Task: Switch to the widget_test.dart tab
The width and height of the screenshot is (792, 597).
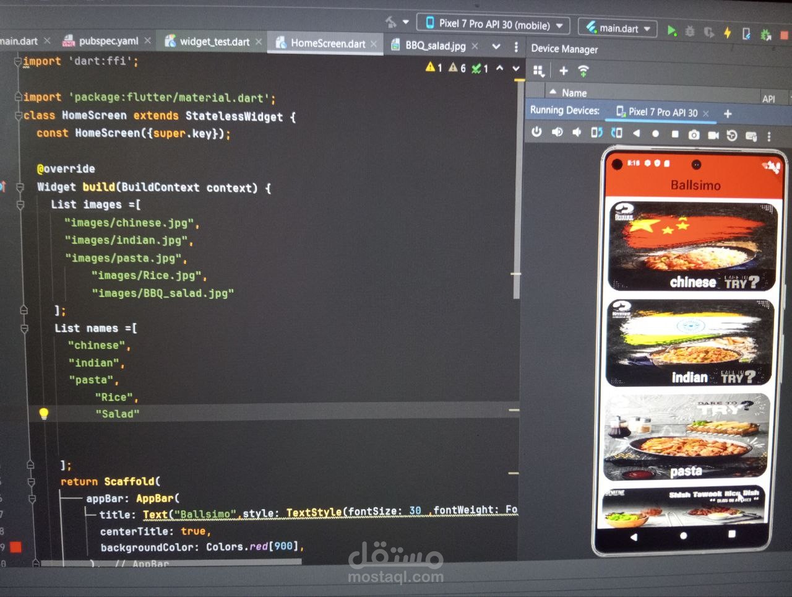Action: 214,41
